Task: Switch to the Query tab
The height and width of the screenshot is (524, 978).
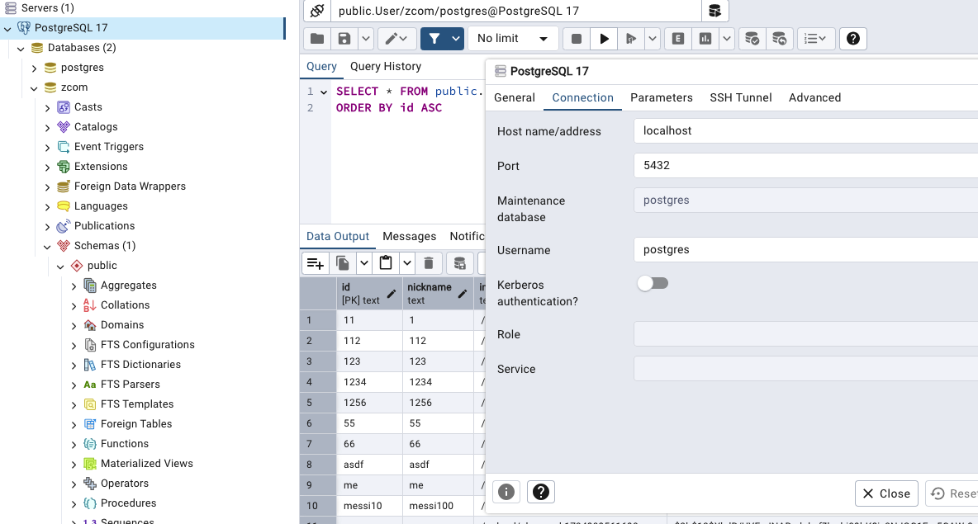Action: click(x=321, y=66)
